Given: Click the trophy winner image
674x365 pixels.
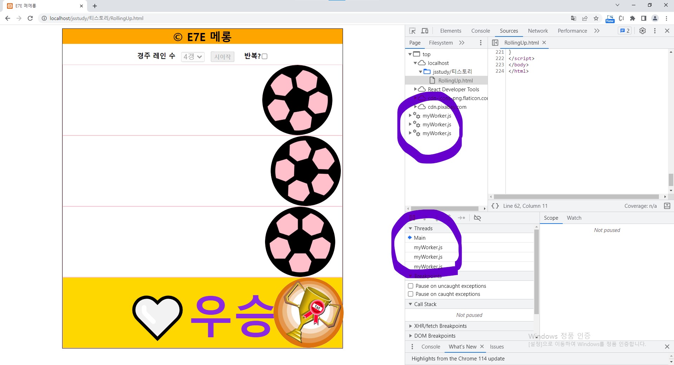Looking at the screenshot, I should pyautogui.click(x=309, y=313).
